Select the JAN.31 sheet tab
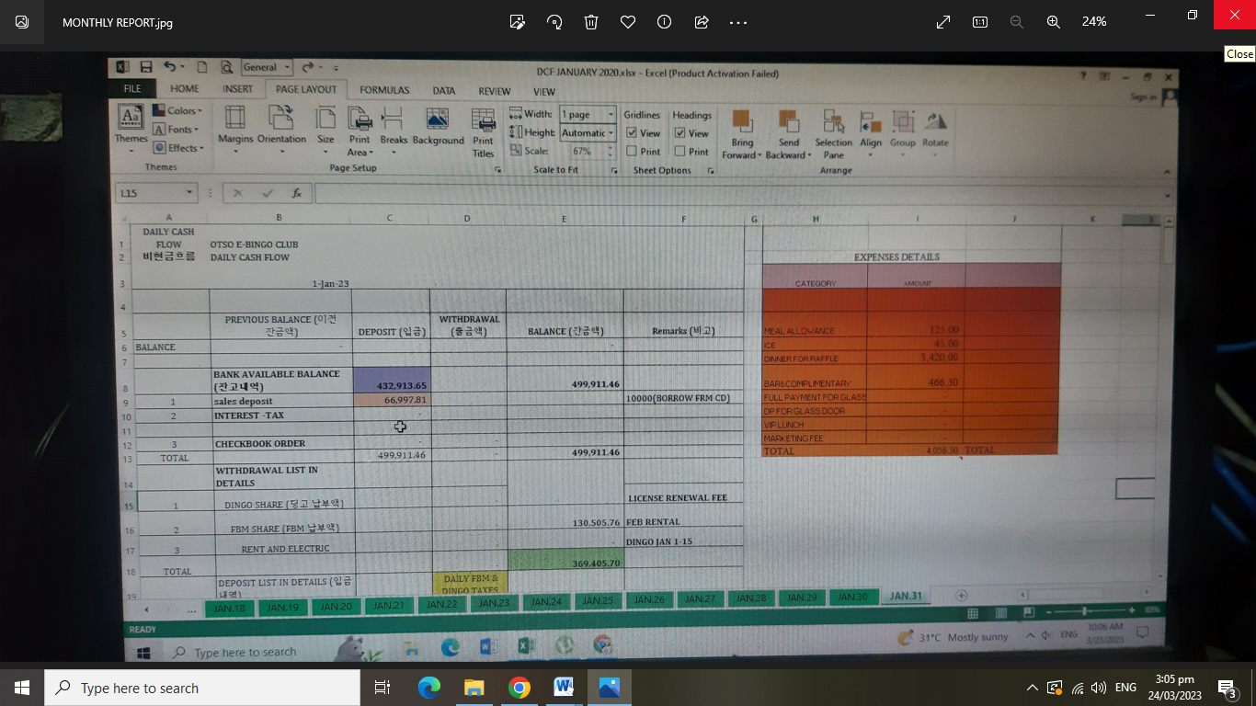Viewport: 1256px width, 706px height. pyautogui.click(x=905, y=596)
